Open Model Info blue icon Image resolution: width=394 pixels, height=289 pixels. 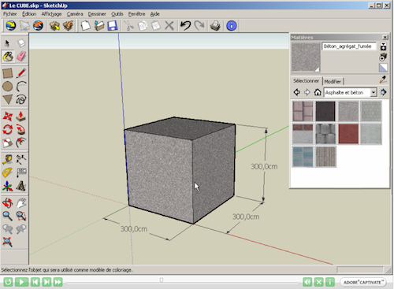point(232,26)
